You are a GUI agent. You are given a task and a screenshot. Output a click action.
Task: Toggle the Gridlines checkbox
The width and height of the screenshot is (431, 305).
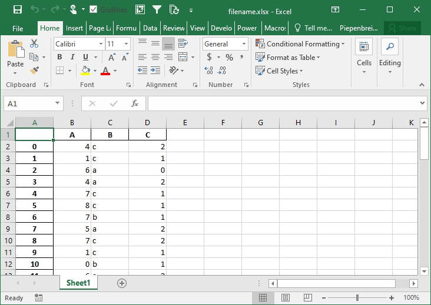click(x=94, y=10)
